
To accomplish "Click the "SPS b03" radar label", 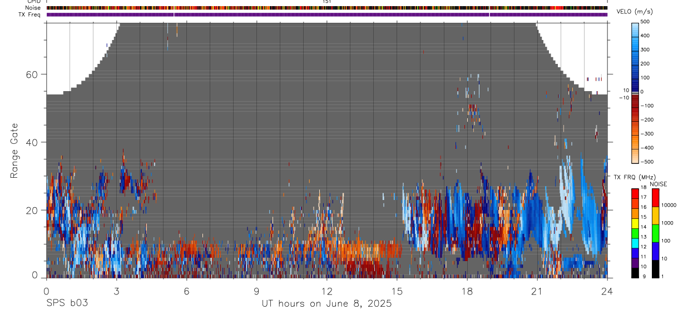I will coord(67,304).
